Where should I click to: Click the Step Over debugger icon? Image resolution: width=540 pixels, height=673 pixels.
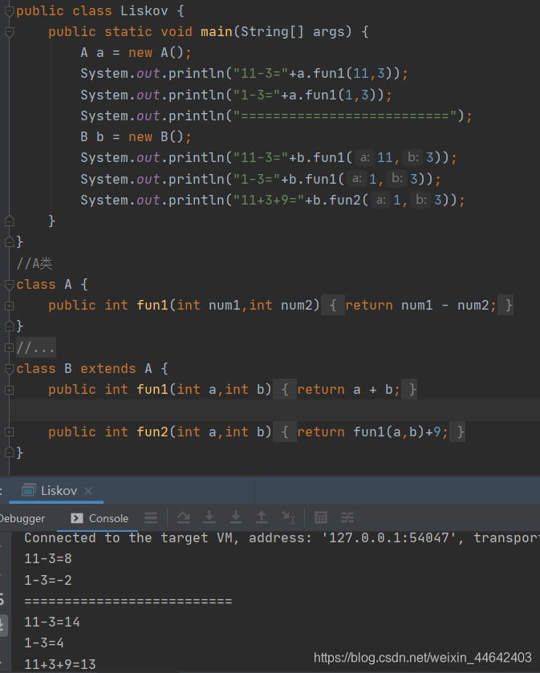coord(184,518)
